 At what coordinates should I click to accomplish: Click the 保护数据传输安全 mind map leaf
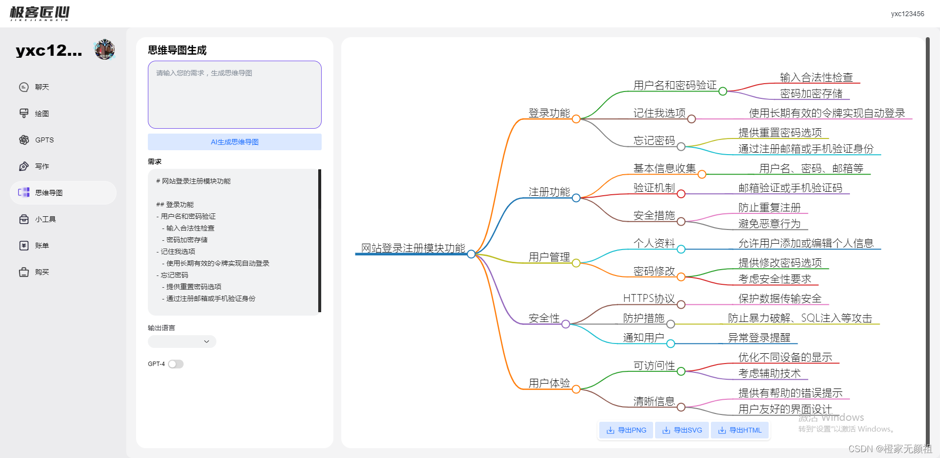coord(780,298)
